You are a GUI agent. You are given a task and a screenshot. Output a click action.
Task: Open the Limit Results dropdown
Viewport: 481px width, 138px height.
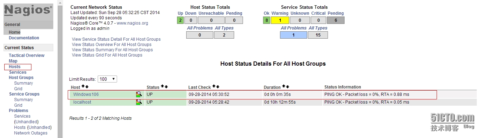pyautogui.click(x=107, y=79)
